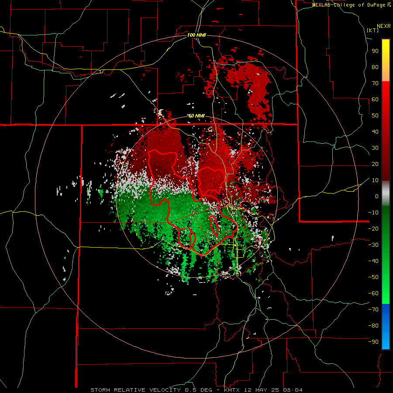
Task: Click the NEXLAB-College of DuPage credit text
Action: 349,5
